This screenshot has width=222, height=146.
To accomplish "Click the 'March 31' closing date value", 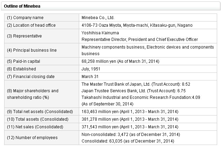I will [x=90, y=76].
